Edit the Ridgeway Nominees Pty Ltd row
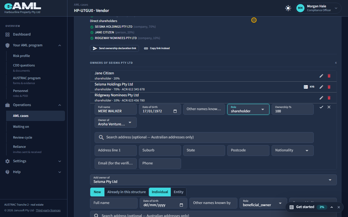 pos(321,98)
